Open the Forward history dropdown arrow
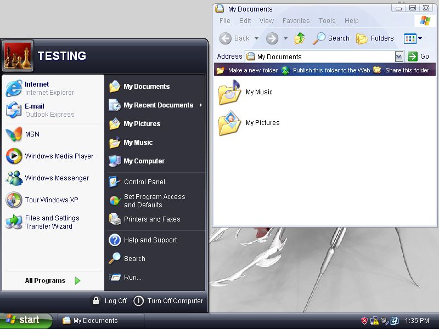Viewport: 439px width, 329px height. tap(285, 38)
